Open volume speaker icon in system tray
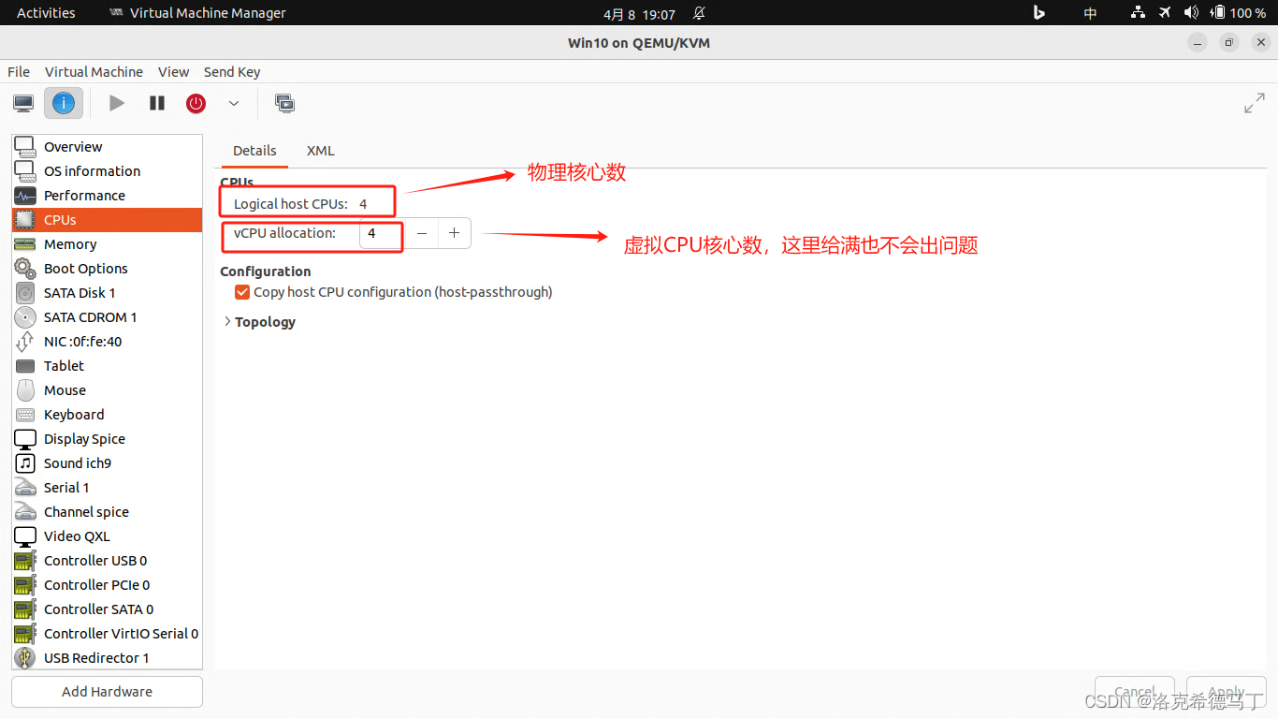 1191,13
